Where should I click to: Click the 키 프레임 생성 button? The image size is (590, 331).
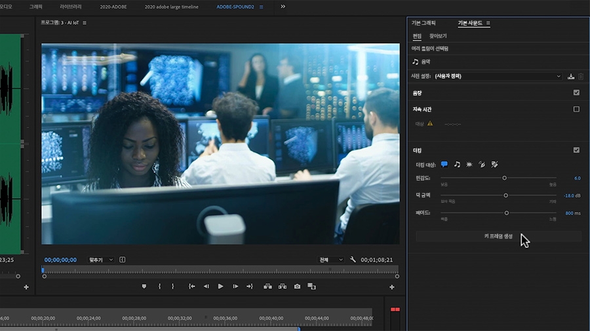coord(498,236)
